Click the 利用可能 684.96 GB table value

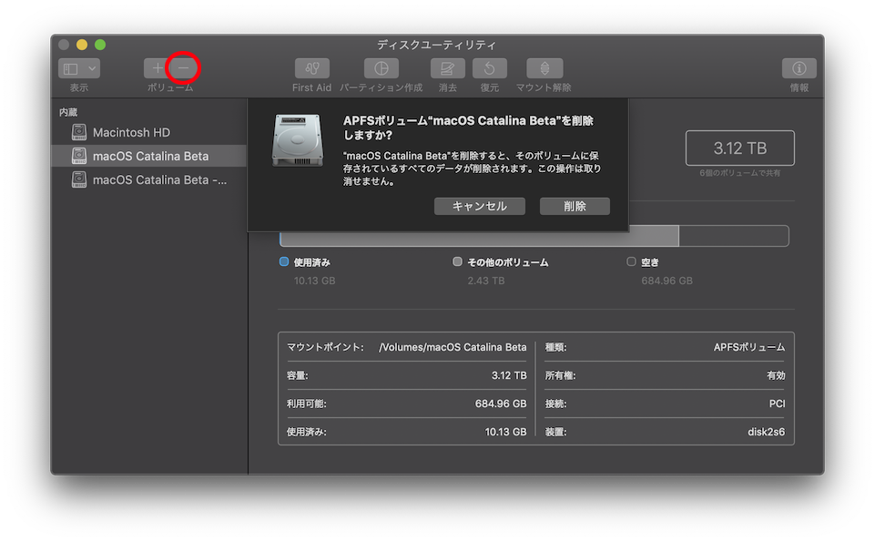[501, 404]
